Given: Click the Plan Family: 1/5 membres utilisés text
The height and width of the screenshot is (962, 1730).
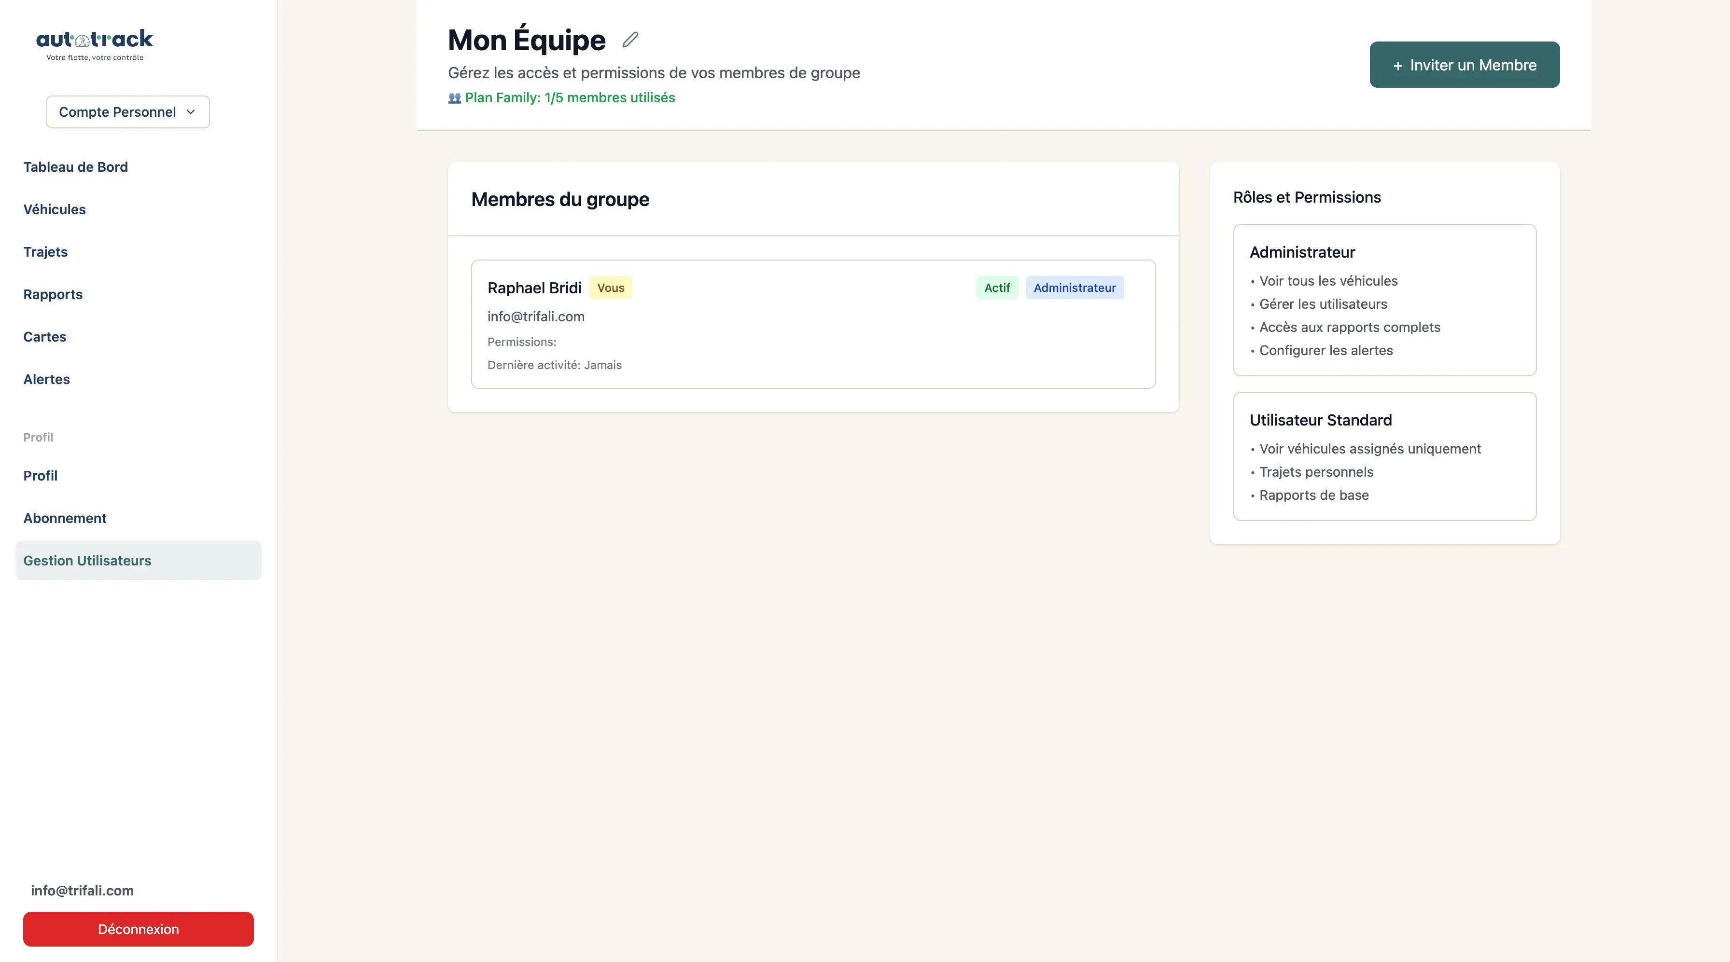Looking at the screenshot, I should pyautogui.click(x=570, y=98).
